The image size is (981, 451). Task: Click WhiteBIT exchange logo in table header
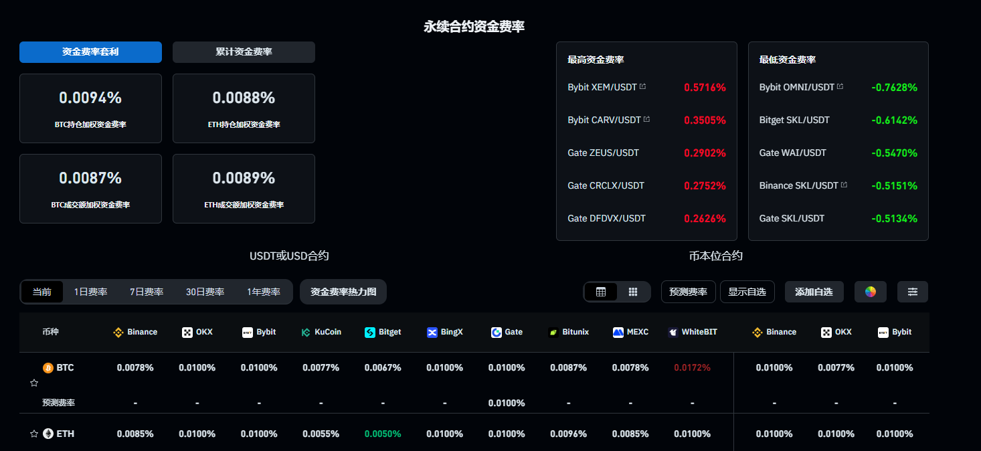click(673, 332)
